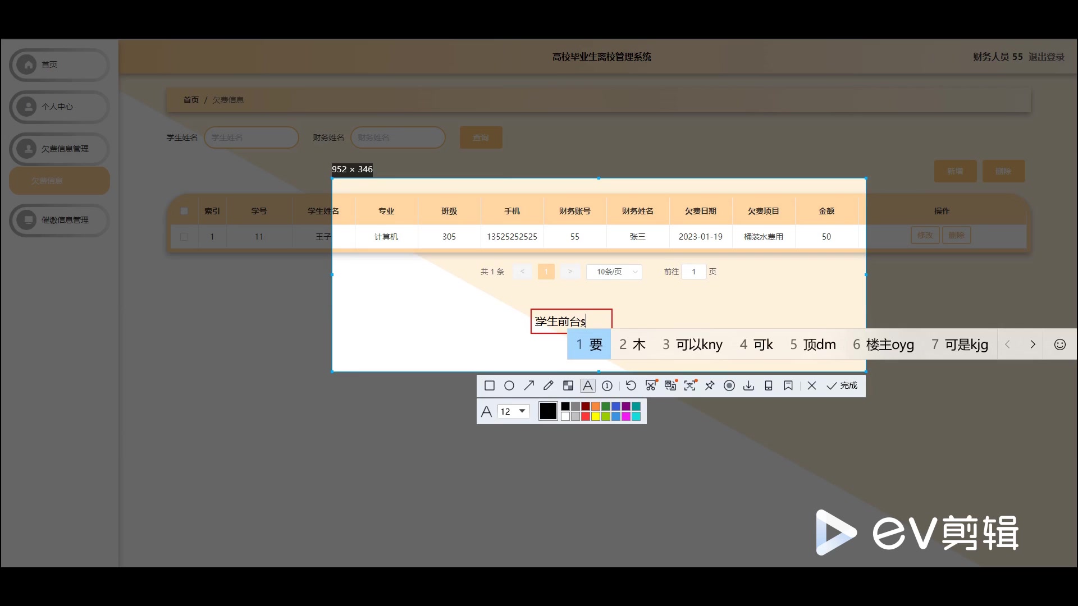This screenshot has width=1078, height=606.
Task: Undo the last annotation
Action: pyautogui.click(x=631, y=385)
